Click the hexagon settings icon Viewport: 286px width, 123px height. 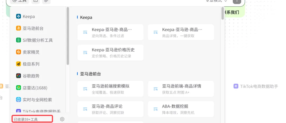[62, 119]
